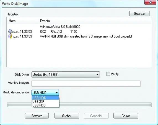Close the Write Disk Image window

coord(150,2)
